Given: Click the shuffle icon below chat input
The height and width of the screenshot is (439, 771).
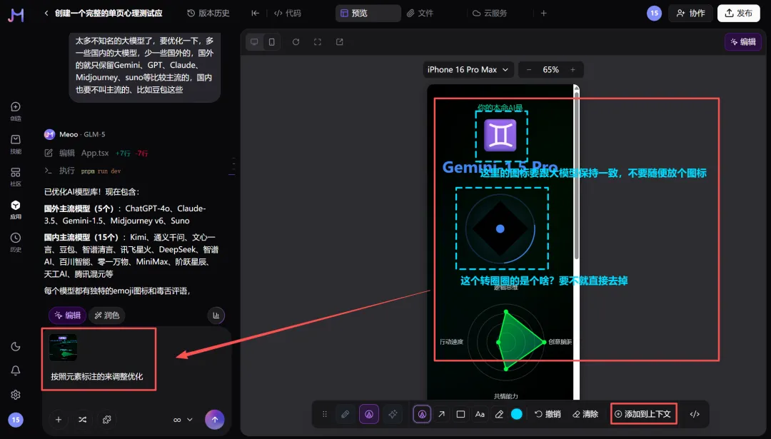Looking at the screenshot, I should point(83,419).
